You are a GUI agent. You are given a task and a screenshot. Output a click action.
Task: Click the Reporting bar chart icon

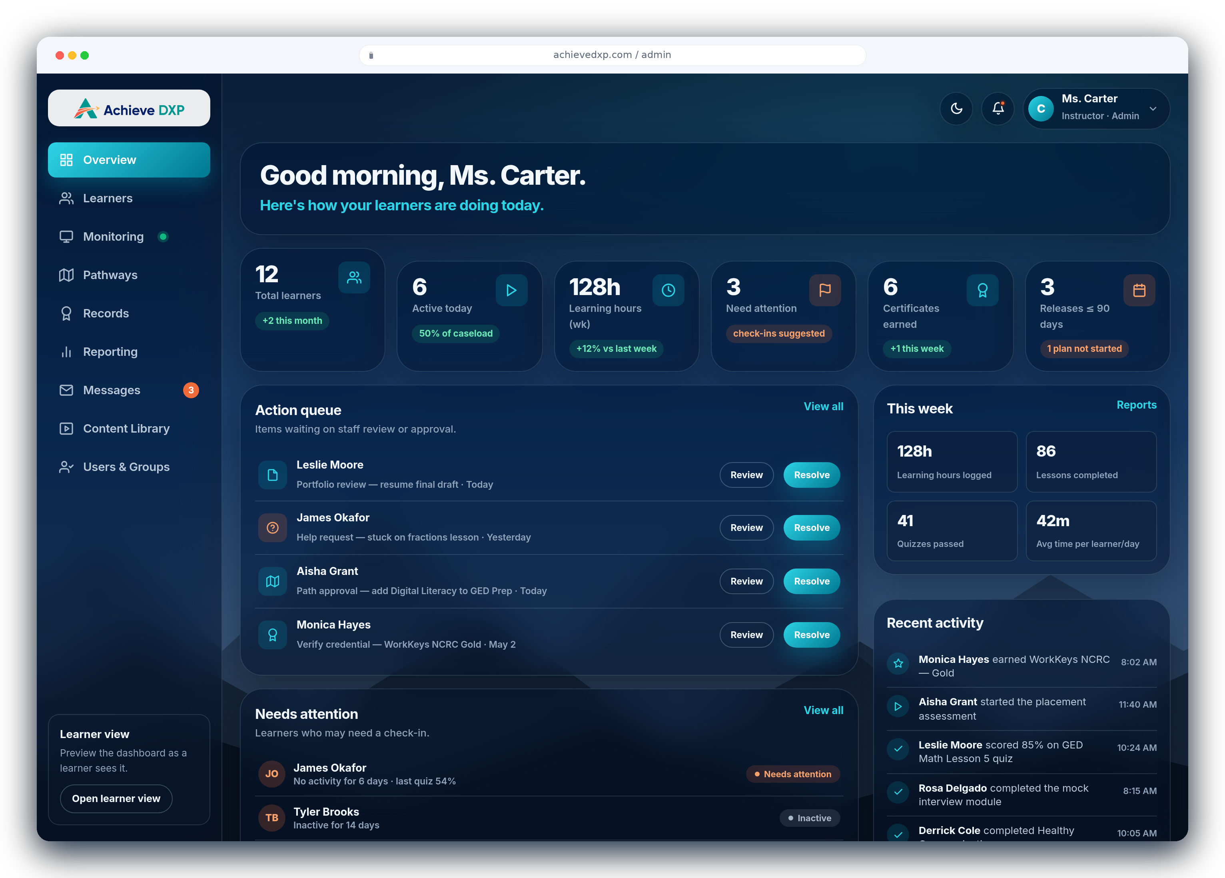pos(66,352)
